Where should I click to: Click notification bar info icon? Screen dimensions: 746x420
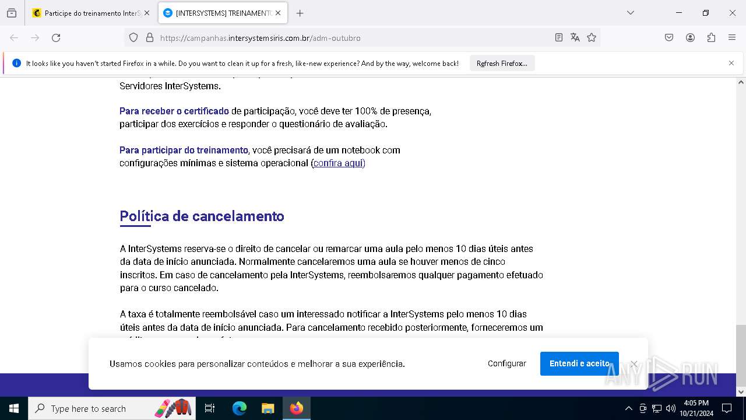pyautogui.click(x=16, y=63)
